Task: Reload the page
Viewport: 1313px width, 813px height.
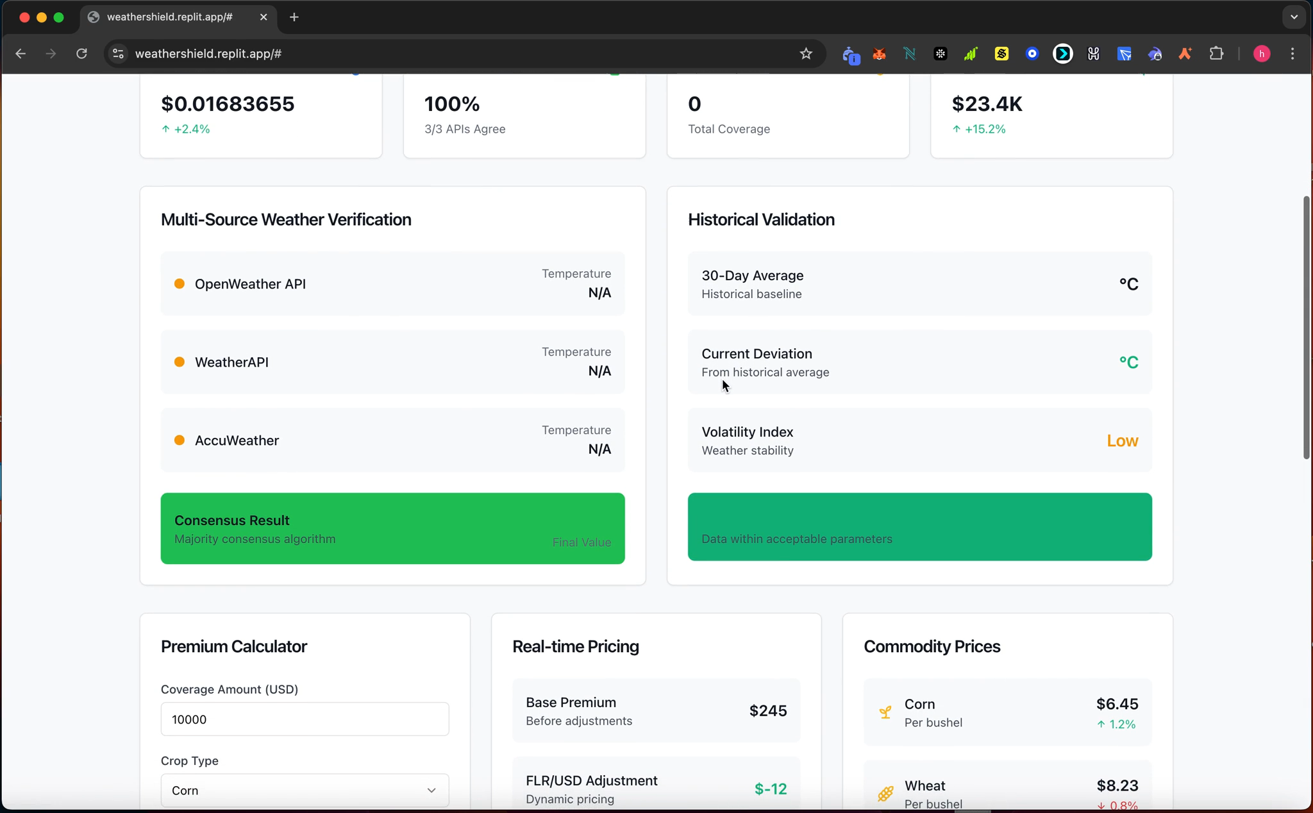Action: click(81, 54)
